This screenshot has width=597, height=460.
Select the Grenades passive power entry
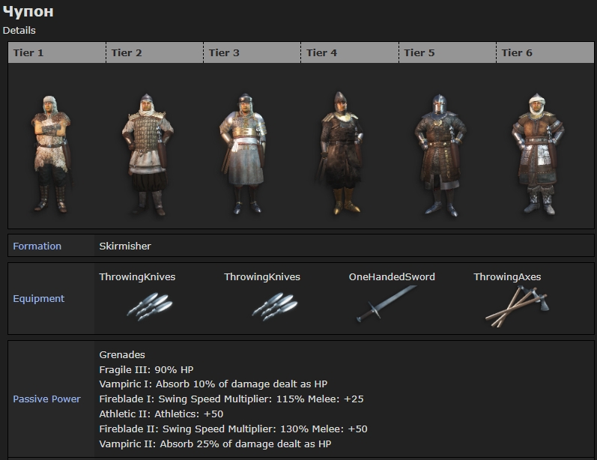122,354
